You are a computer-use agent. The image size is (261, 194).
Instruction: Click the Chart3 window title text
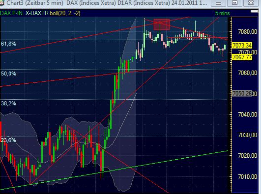pos(107,3)
